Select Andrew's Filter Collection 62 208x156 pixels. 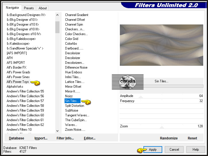pyautogui.click(x=25, y=125)
